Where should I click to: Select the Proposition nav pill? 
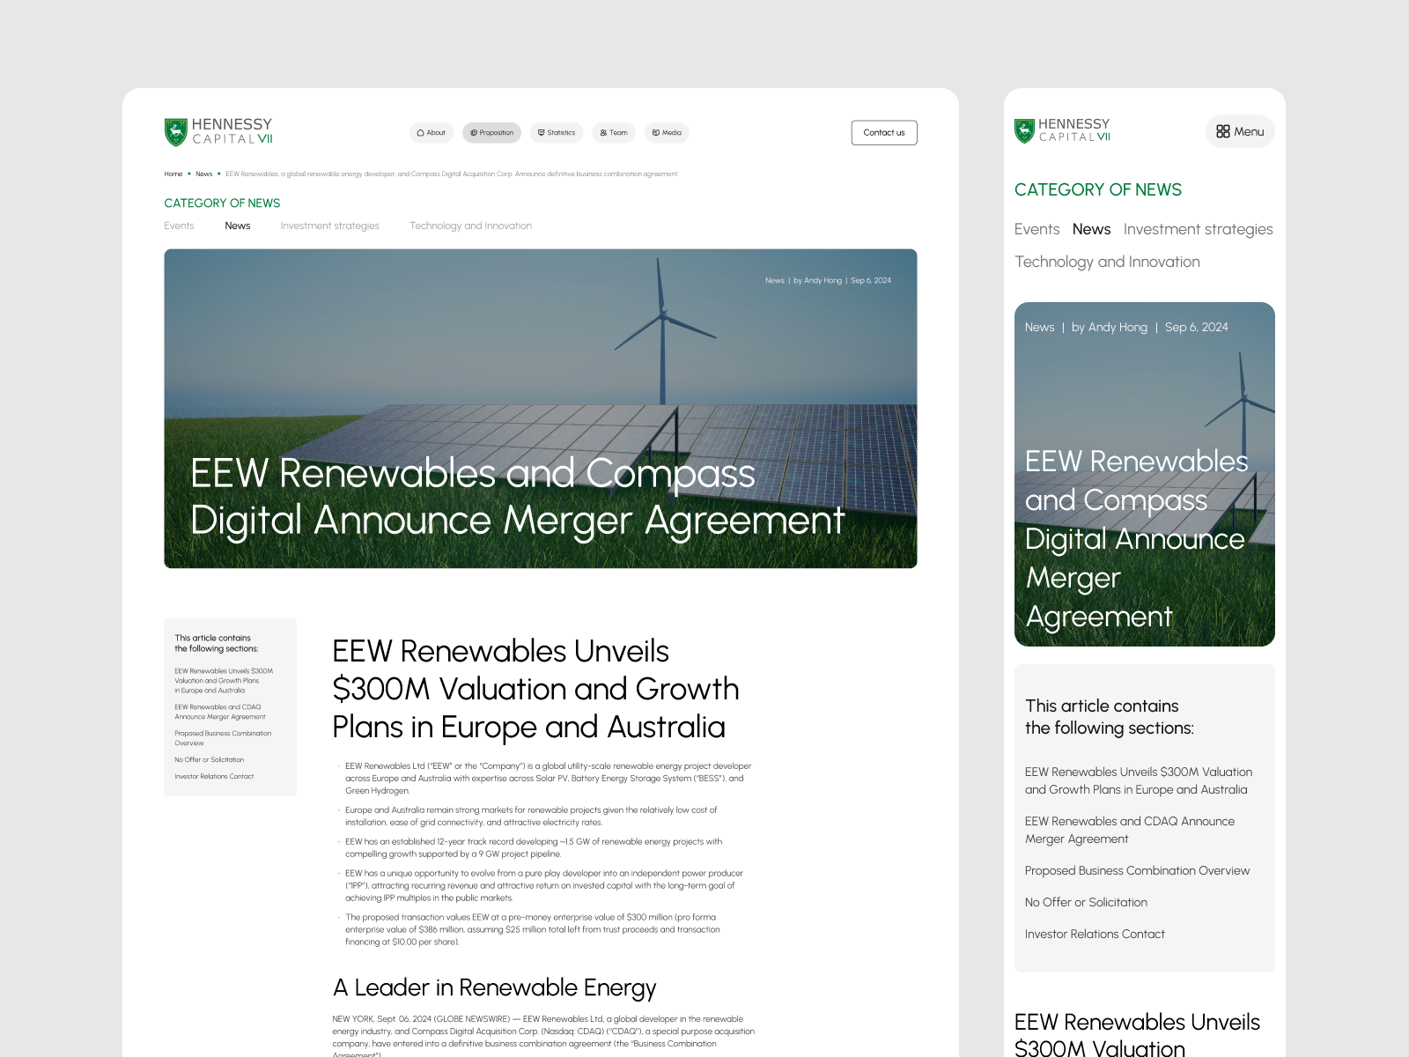491,133
